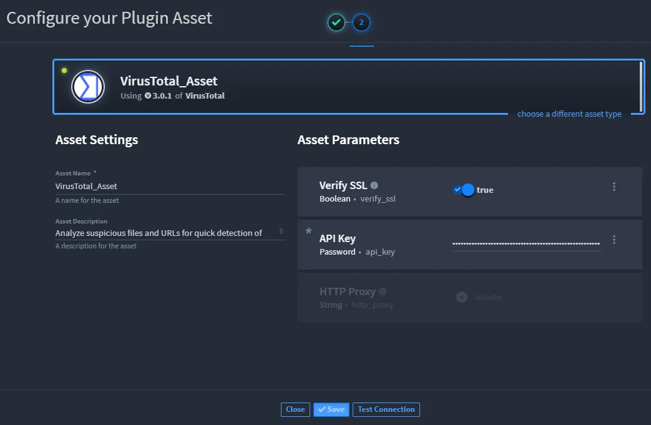Click the verify_ssl parameter key text
The width and height of the screenshot is (651, 425).
tap(378, 199)
